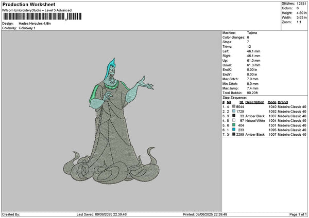Click thread code 1301

(x=272, y=125)
